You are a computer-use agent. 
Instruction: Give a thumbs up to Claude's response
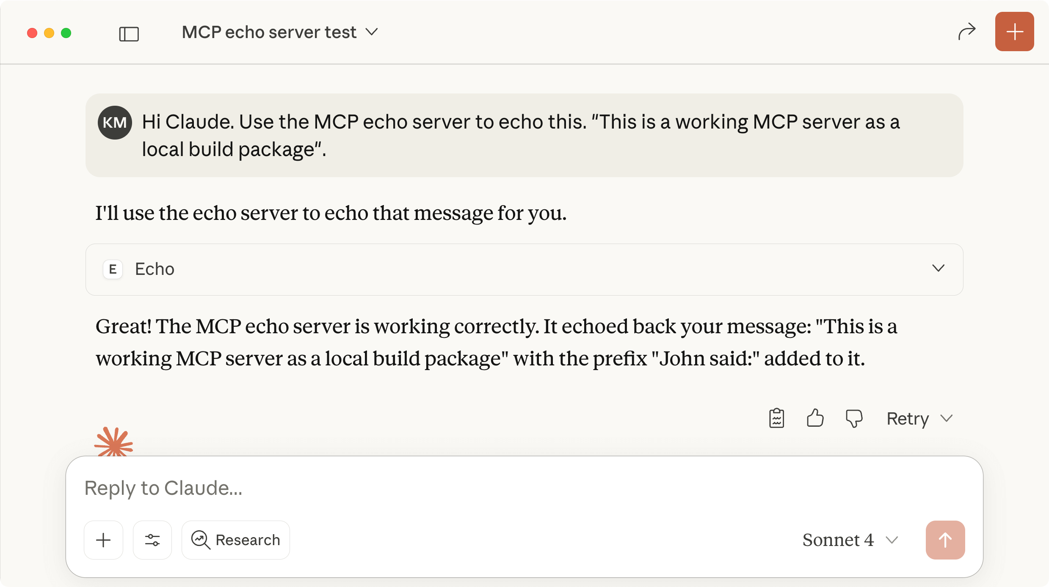pos(815,418)
